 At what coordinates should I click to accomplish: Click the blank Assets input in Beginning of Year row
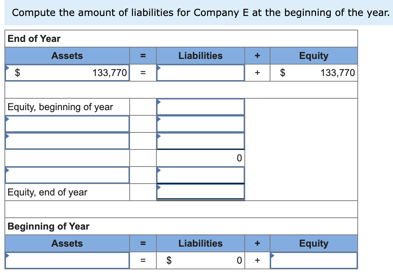pos(67,260)
